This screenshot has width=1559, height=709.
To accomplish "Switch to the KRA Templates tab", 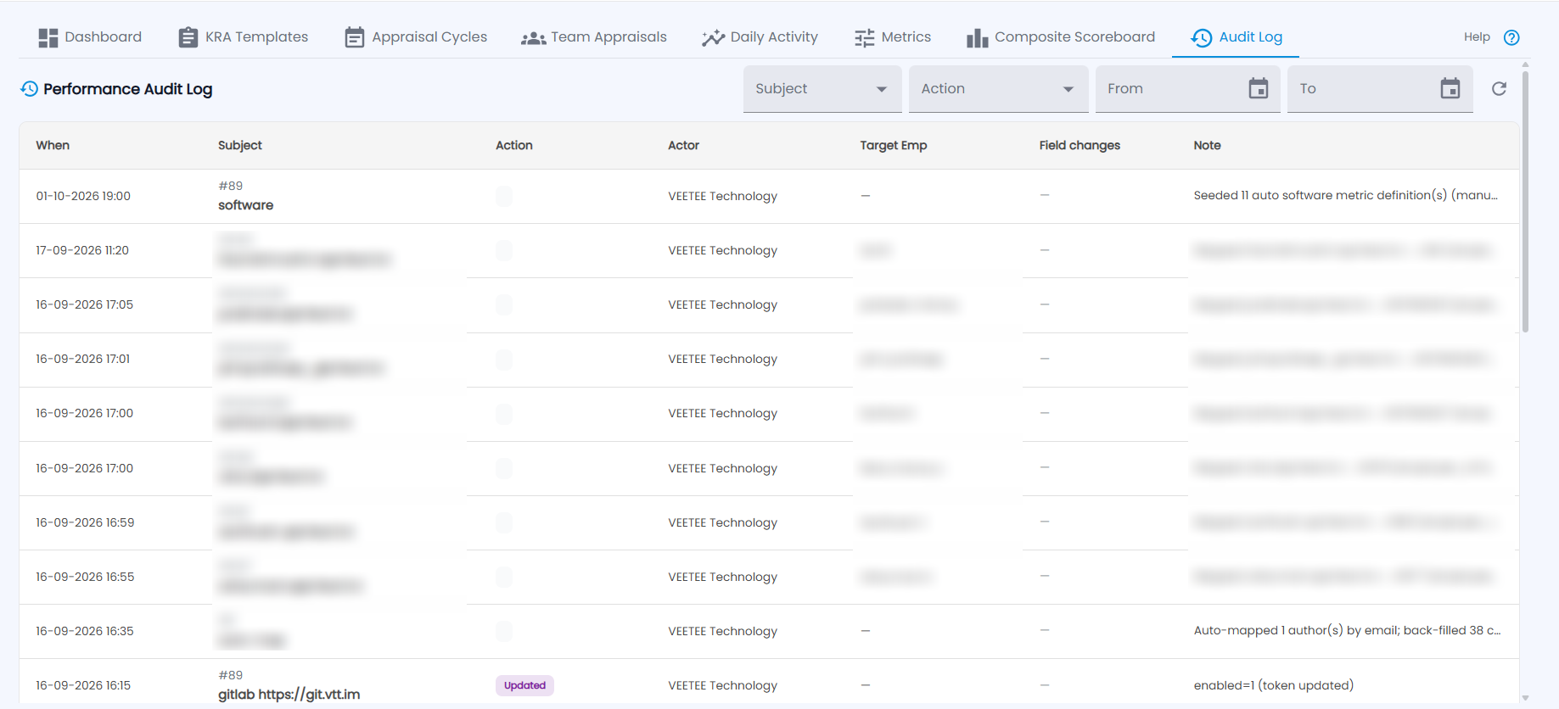I will pos(243,37).
